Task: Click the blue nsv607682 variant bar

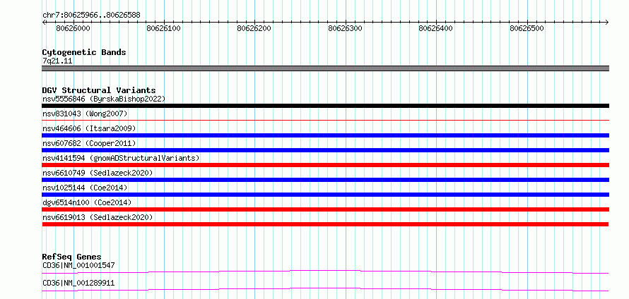Action: (x=325, y=150)
